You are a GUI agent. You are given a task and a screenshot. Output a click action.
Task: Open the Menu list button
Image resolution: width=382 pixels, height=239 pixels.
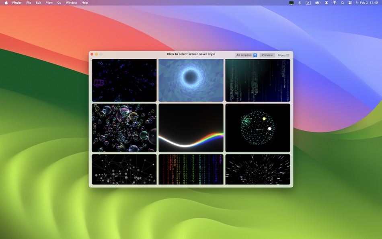pos(283,56)
